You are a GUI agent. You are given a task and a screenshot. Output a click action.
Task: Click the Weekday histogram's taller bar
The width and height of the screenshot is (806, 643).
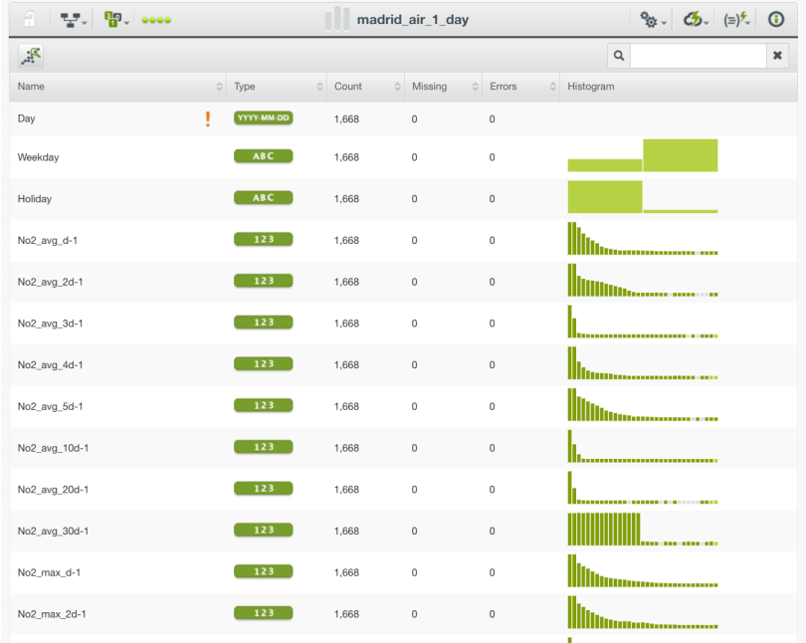(680, 155)
